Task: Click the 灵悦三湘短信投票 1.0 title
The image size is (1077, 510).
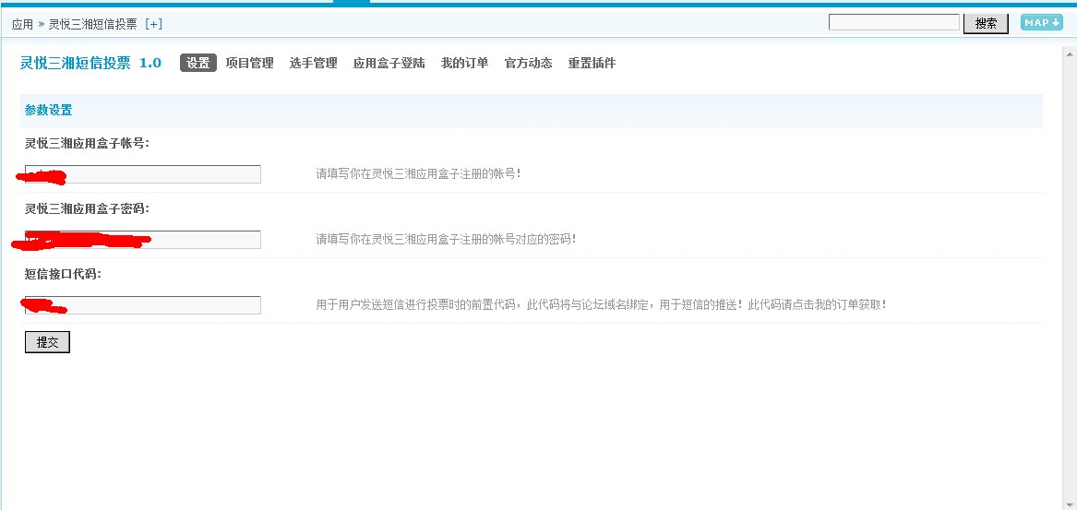Action: pyautogui.click(x=90, y=63)
